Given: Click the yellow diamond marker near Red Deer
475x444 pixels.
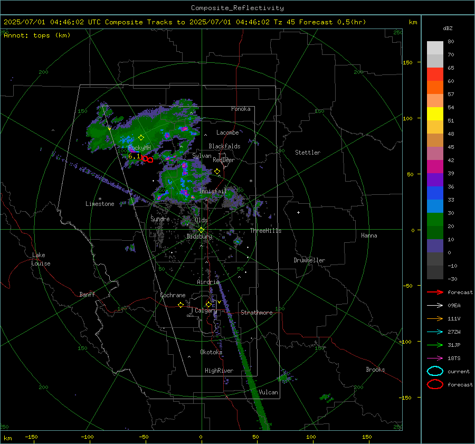Looking at the screenshot, I should coord(217,172).
